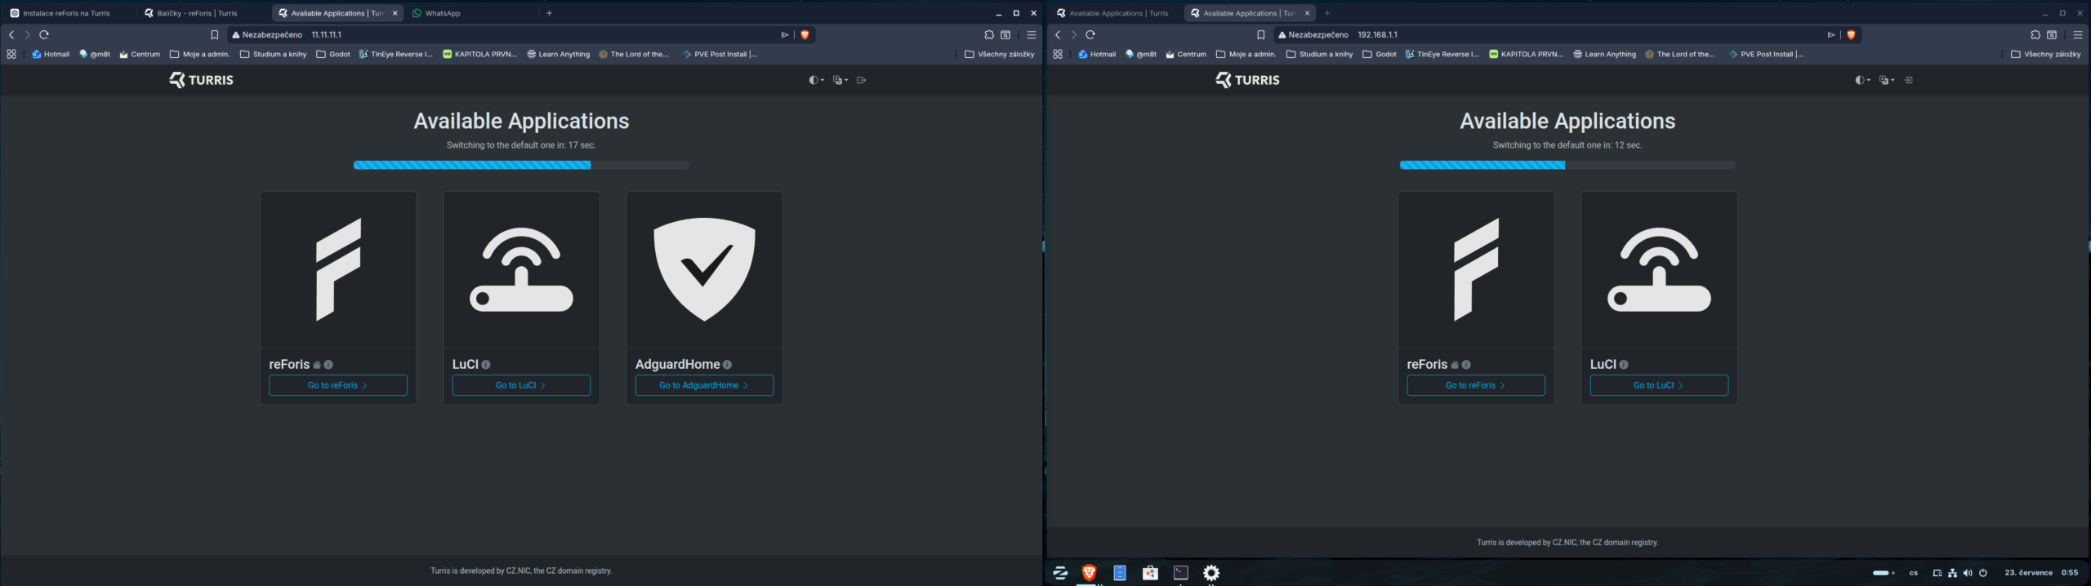Viewport: 2091px width, 586px height.
Task: Open language selector dropdown in left Turris header
Action: [x=840, y=80]
